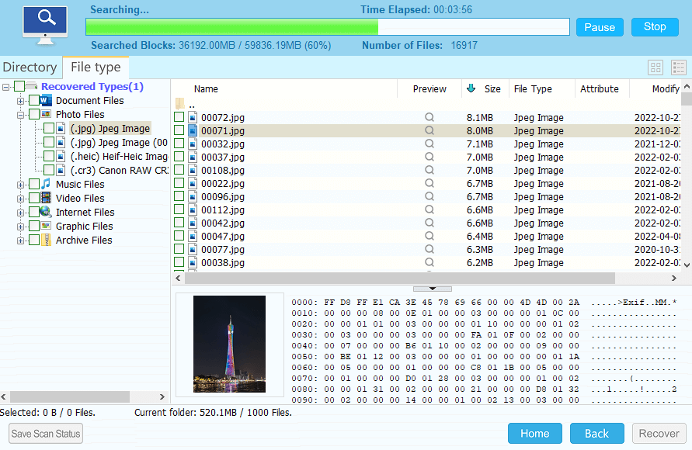This screenshot has height=450, width=692.
Task: Select the checkbox for 00108.jpg
Action: 179,171
